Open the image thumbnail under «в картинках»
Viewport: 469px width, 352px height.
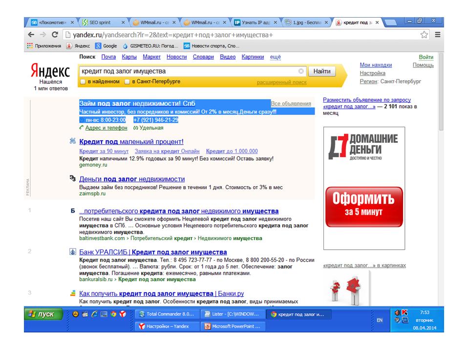point(347,288)
